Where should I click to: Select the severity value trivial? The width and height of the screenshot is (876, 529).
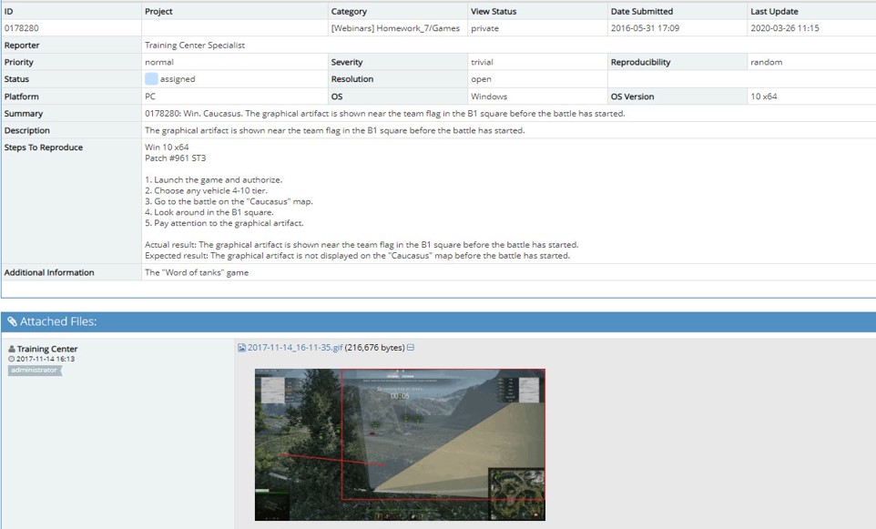(482, 62)
